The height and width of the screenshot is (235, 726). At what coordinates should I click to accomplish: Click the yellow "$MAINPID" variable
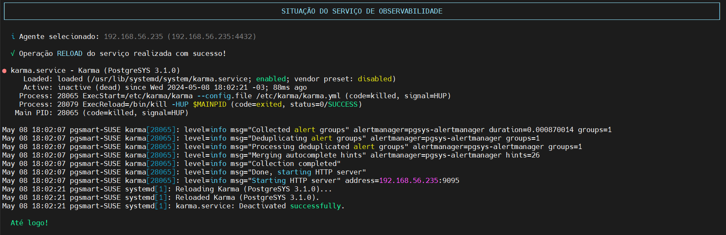coord(210,104)
